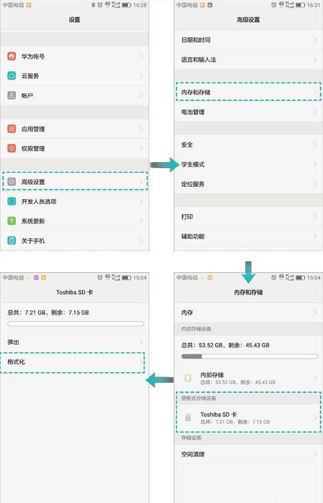Tap the permission management (权限管理) icon

11,148
